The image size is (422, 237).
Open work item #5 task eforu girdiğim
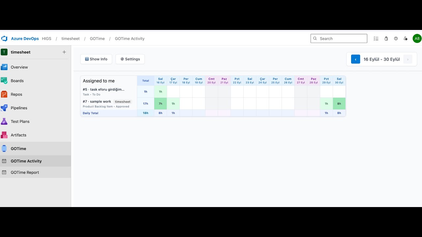click(104, 90)
